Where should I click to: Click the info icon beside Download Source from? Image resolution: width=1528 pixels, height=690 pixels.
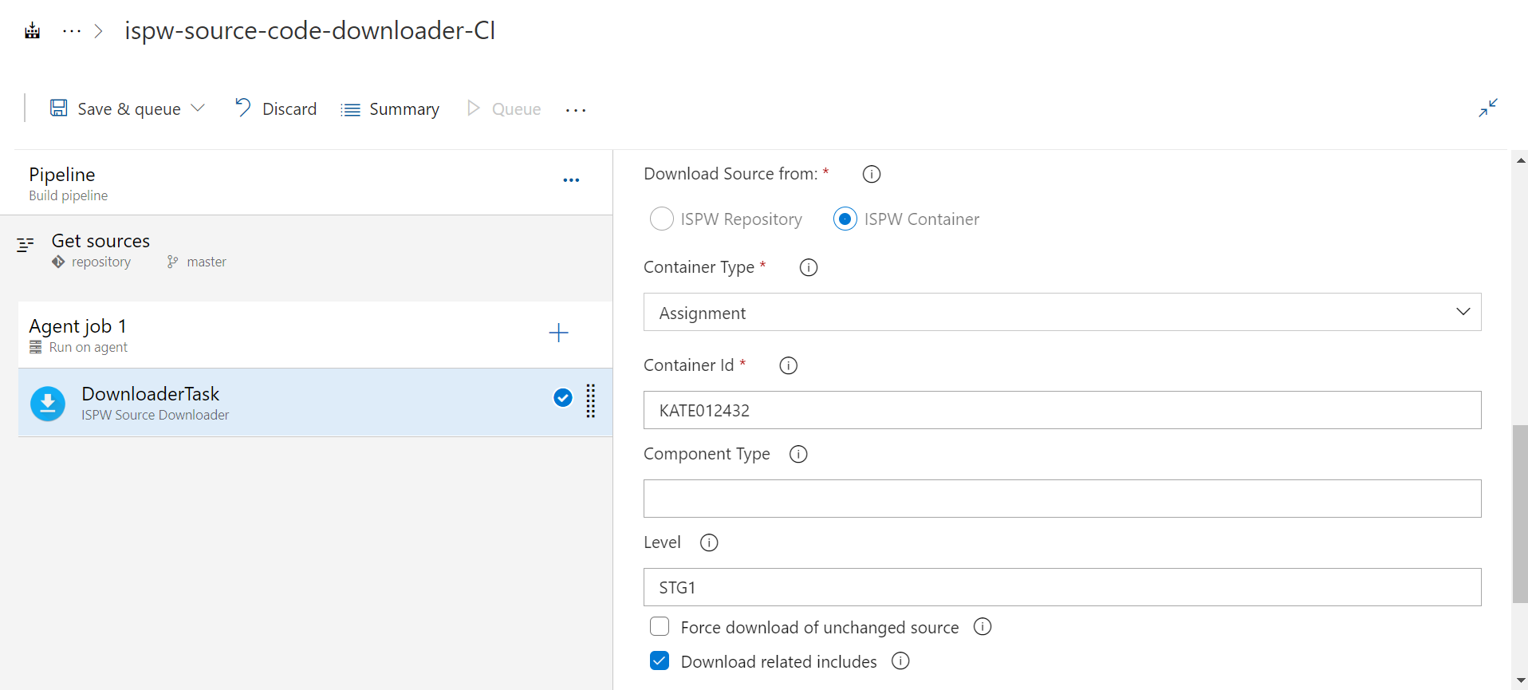(871, 174)
